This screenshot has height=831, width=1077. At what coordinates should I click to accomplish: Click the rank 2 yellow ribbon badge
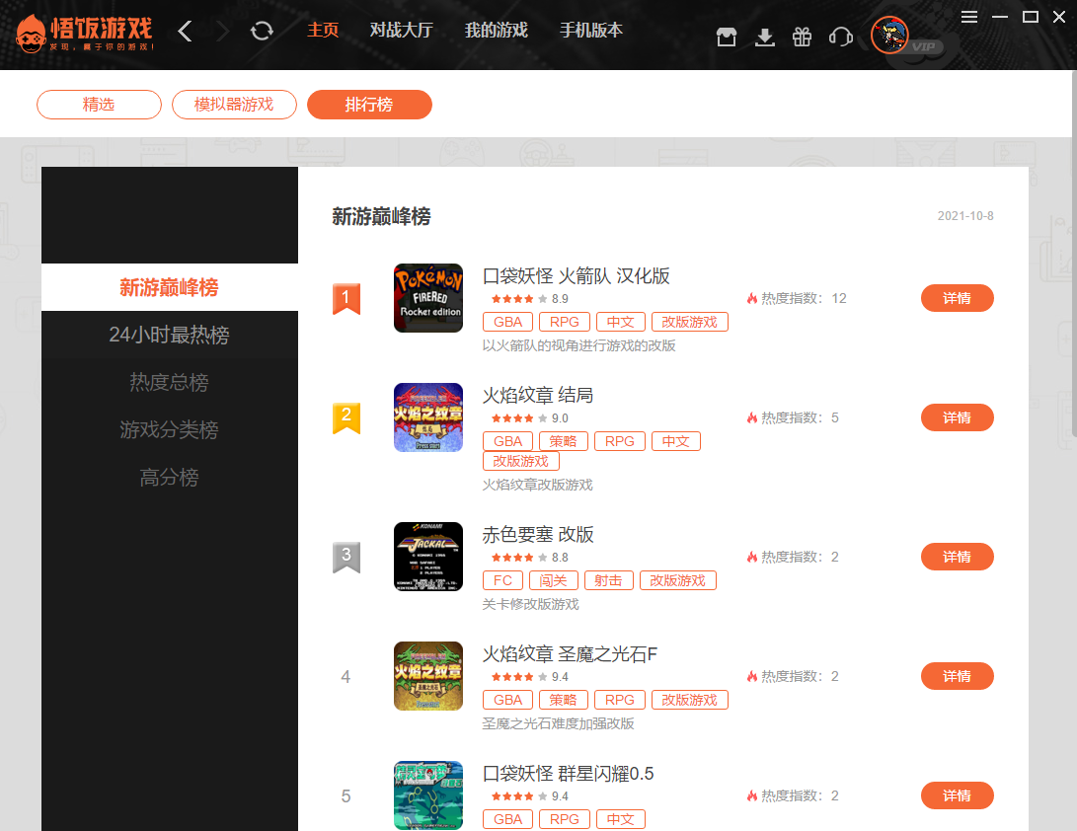click(346, 418)
